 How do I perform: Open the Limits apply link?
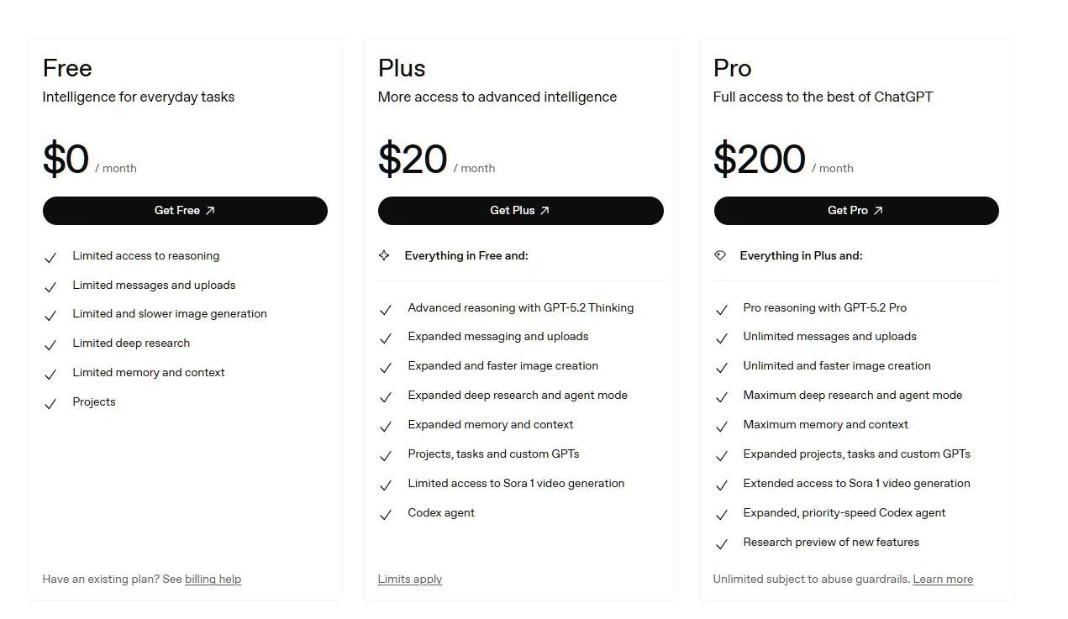pyautogui.click(x=409, y=579)
